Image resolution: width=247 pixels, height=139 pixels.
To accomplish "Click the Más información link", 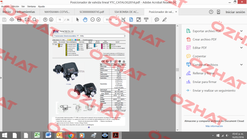I will [x=214, y=126].
